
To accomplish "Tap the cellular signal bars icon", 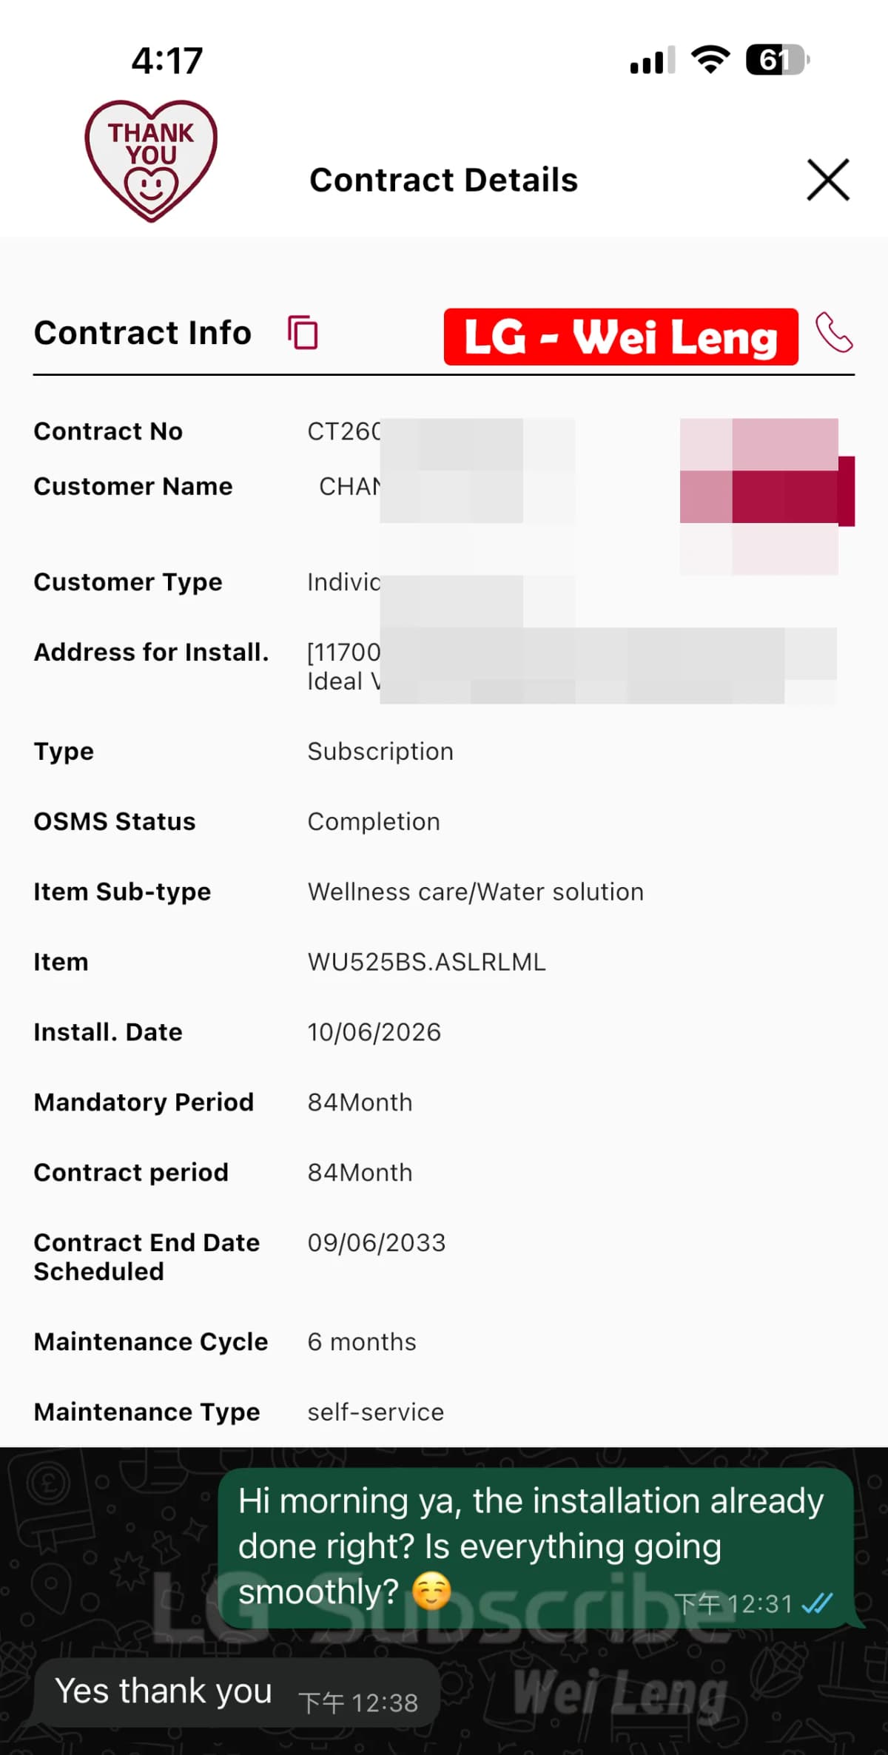I will [x=653, y=61].
